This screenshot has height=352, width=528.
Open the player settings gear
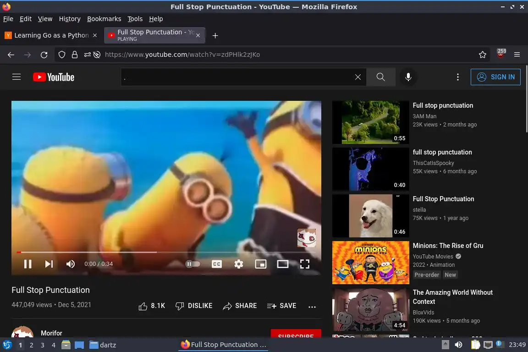click(x=239, y=264)
